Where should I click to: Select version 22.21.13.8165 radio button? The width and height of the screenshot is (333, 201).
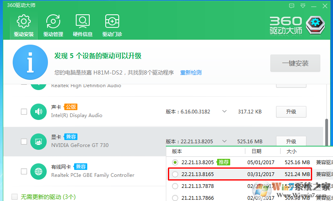[x=175, y=174]
